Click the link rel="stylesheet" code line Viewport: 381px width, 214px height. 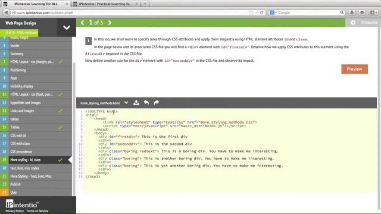pyautogui.click(x=180, y=122)
